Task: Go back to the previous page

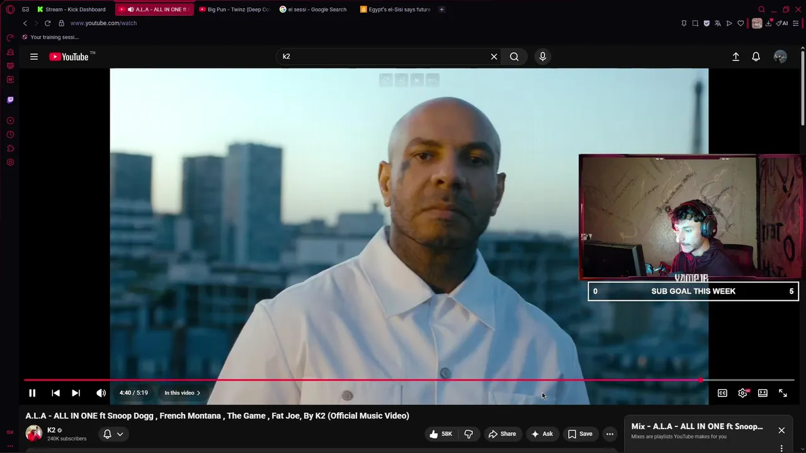Action: pyautogui.click(x=25, y=23)
